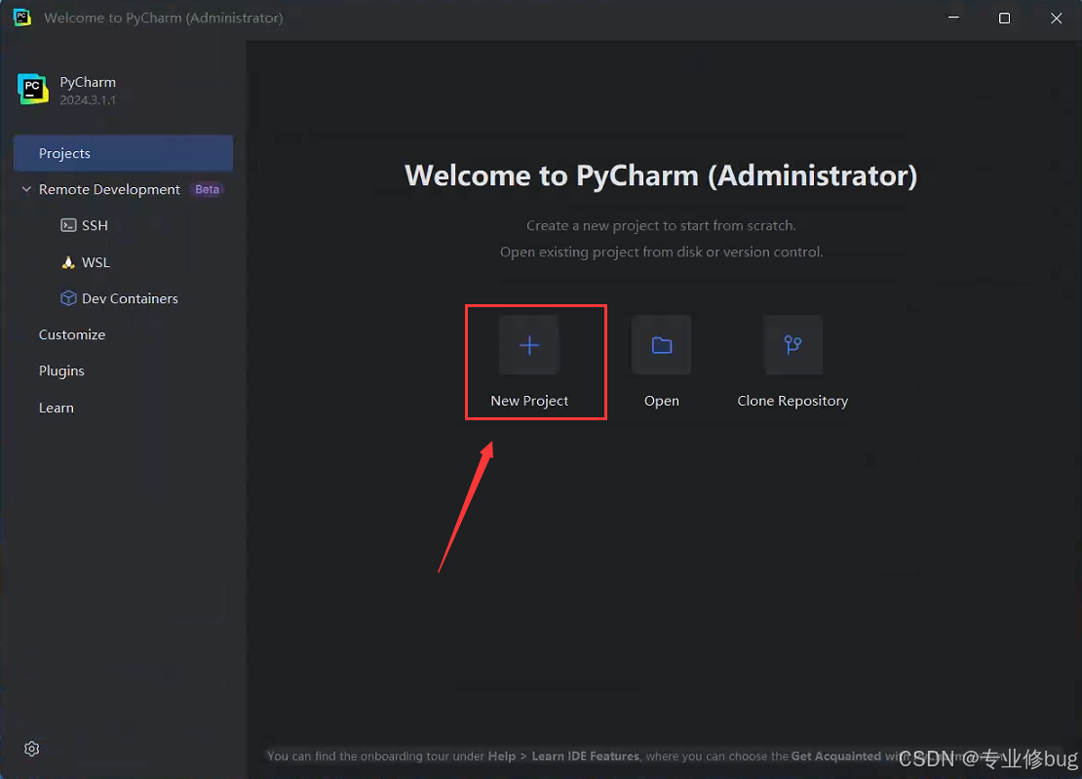Open the settings gear in the sidebar
The width and height of the screenshot is (1082, 779).
coord(32,749)
